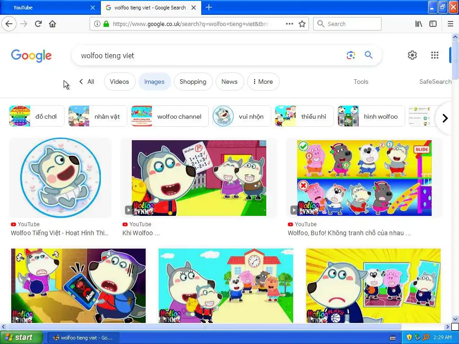Screen dimensions: 459x344
Task: Filter by the thiếu nhi chip
Action: [304, 116]
